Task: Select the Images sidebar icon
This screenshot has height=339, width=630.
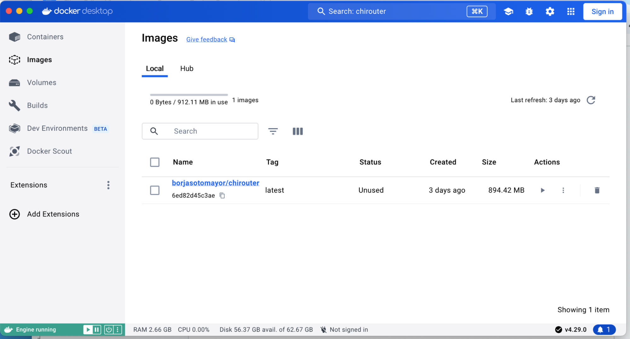Action: (14, 60)
